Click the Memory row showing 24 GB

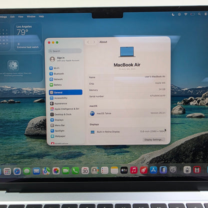coord(127,89)
